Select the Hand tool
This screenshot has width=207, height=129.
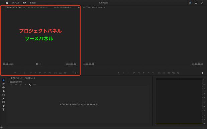4,106
